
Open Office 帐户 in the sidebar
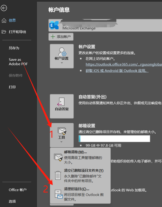[x=18, y=190]
